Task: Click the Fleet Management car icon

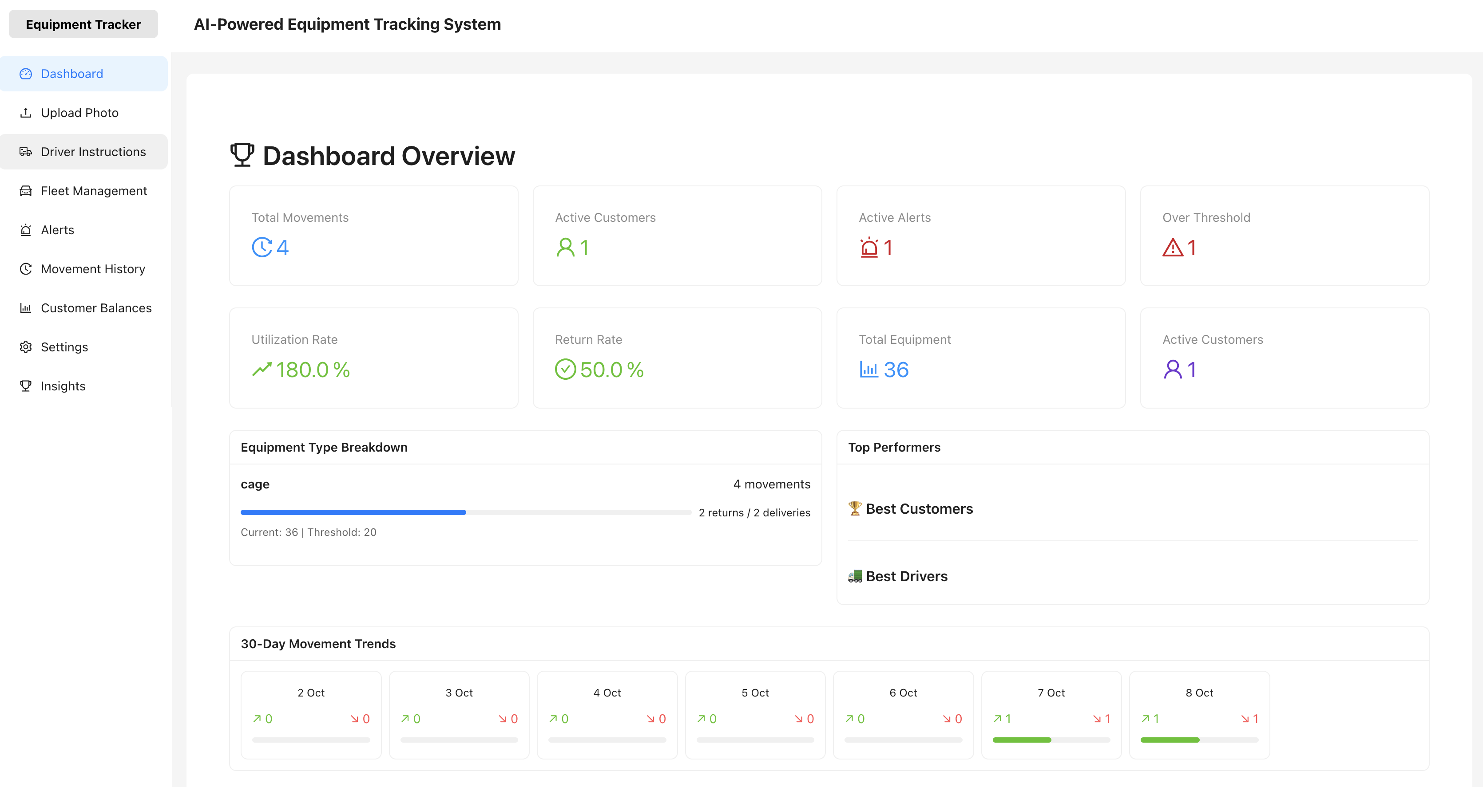Action: 25,191
